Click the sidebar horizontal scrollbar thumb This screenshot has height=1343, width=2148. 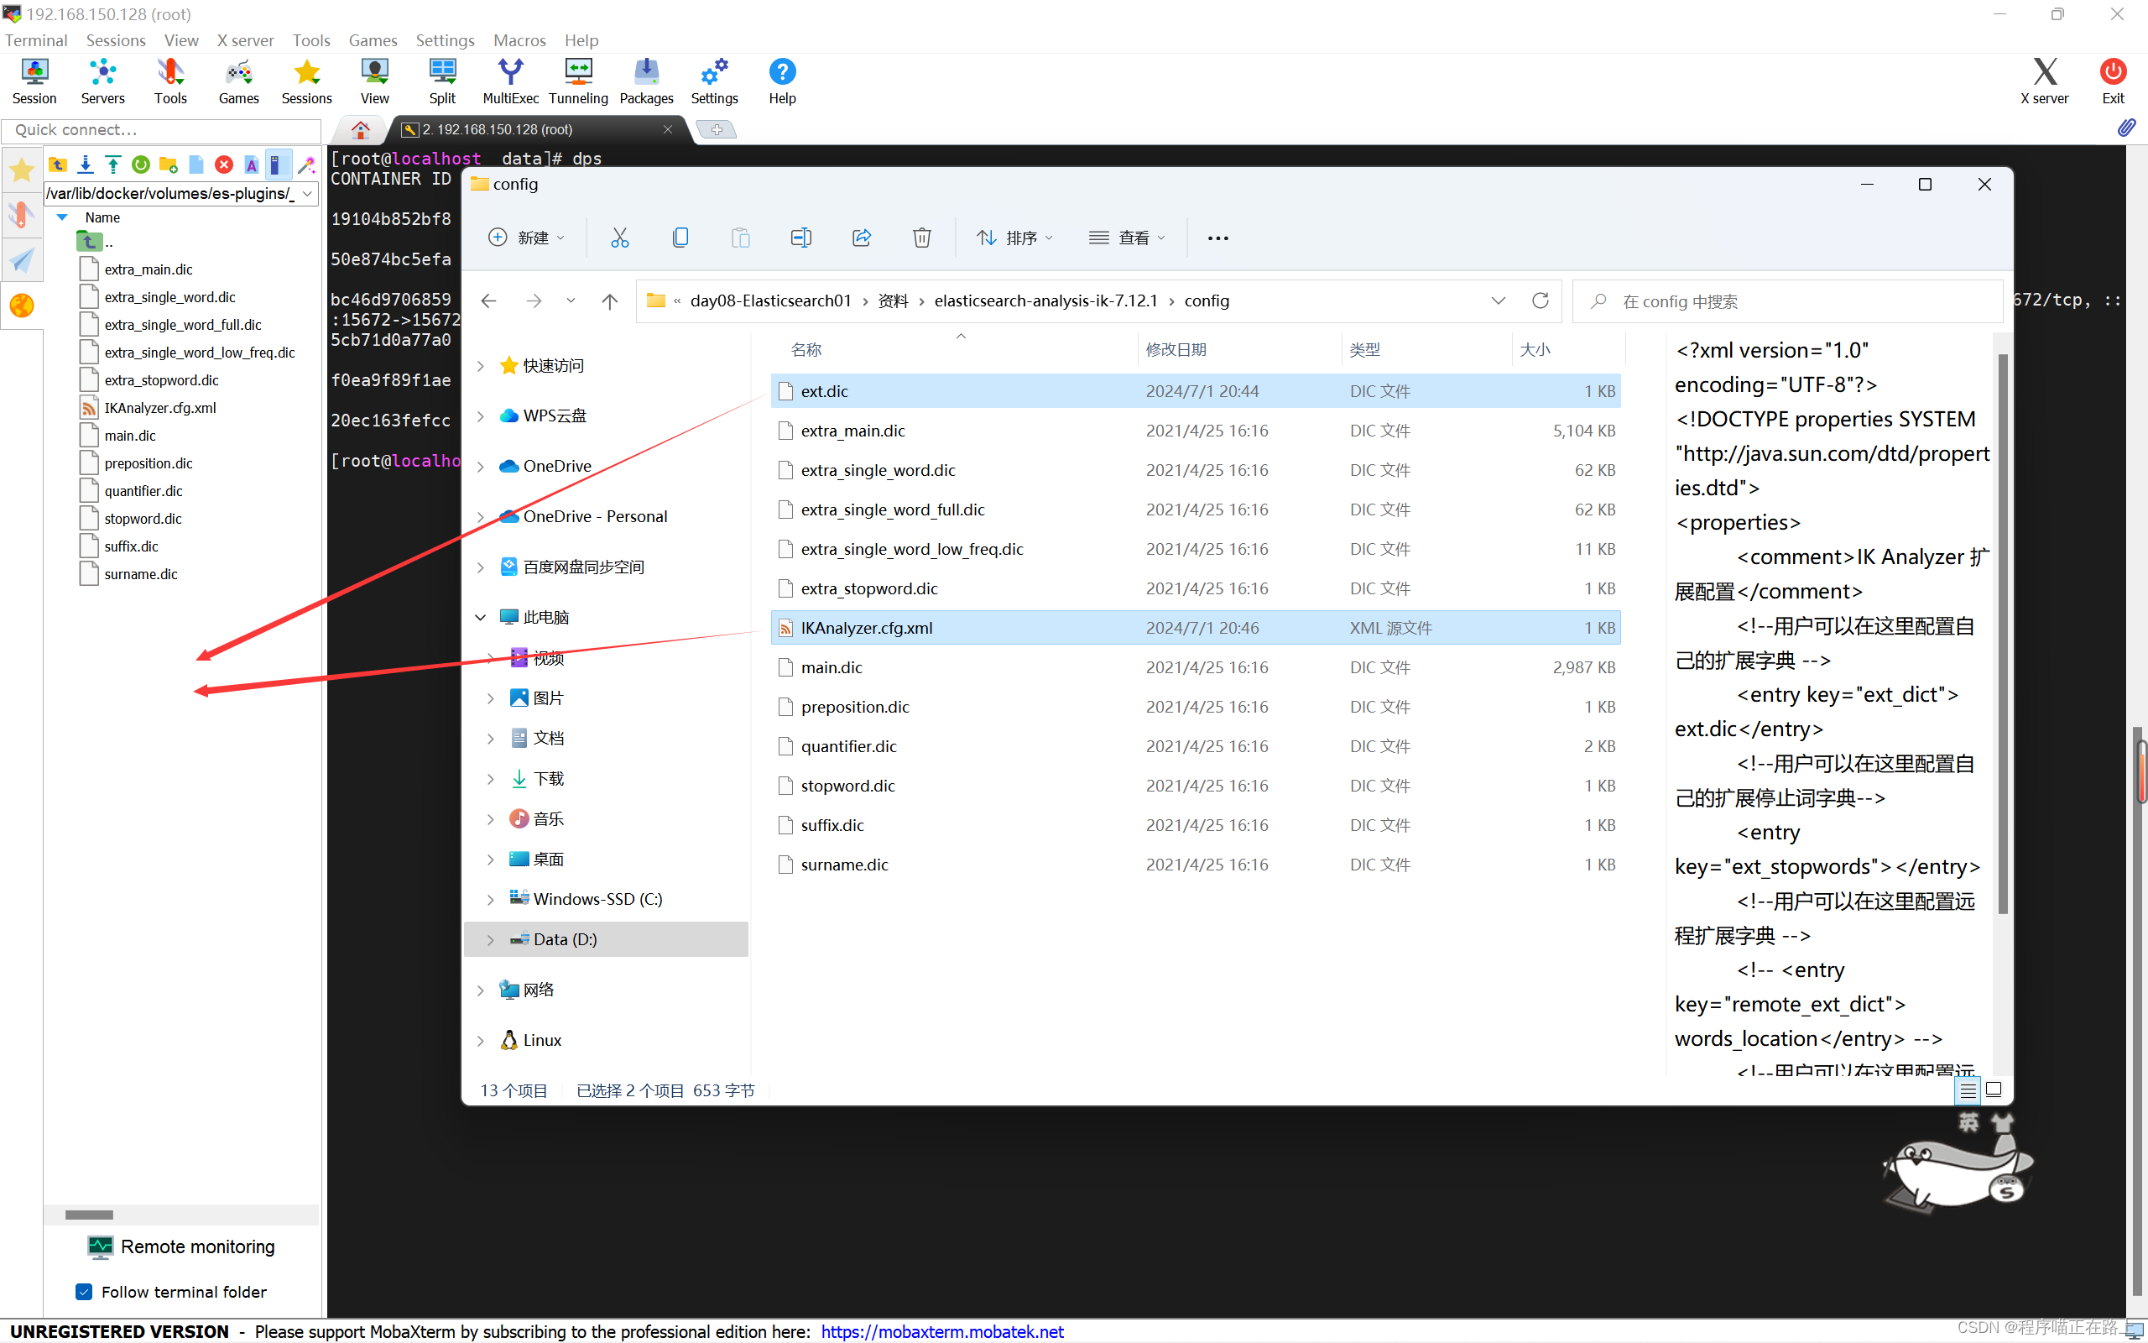click(89, 1215)
